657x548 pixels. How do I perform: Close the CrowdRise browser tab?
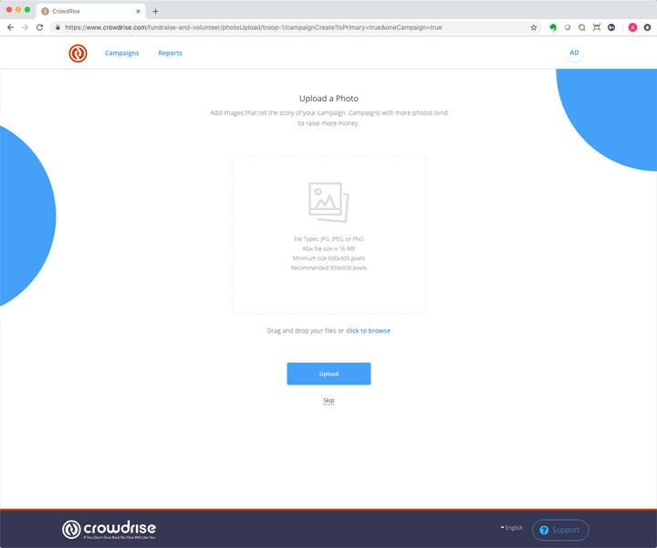click(x=138, y=11)
